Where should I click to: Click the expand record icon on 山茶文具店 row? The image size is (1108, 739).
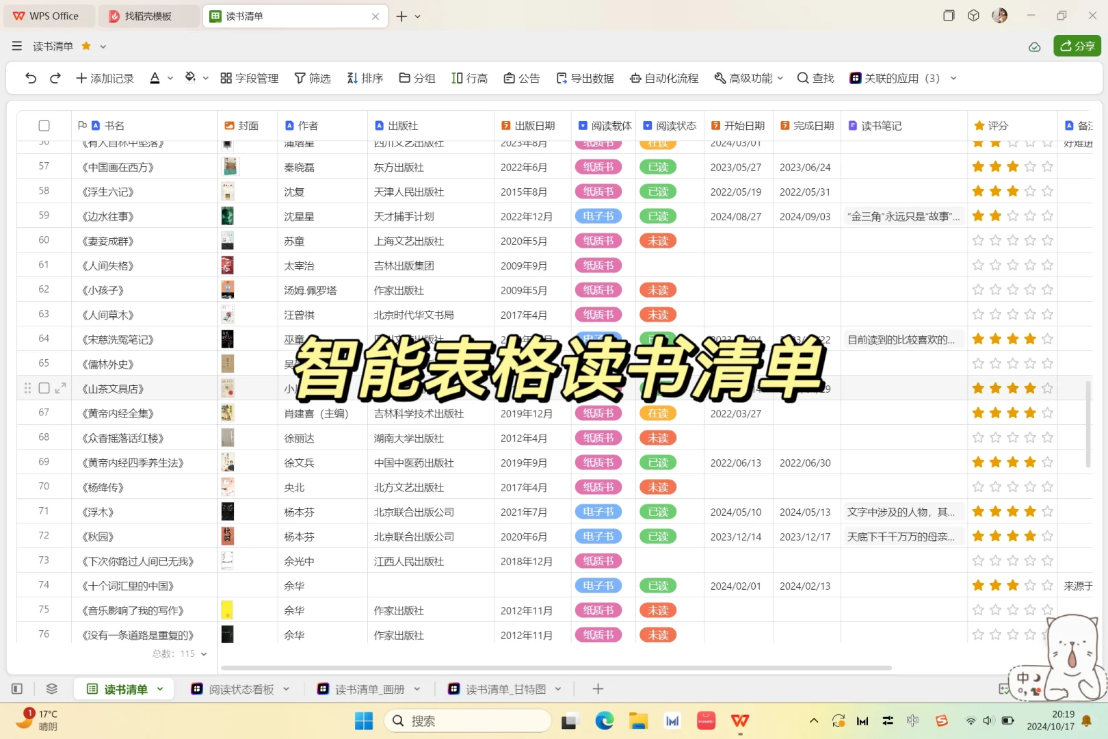(60, 388)
